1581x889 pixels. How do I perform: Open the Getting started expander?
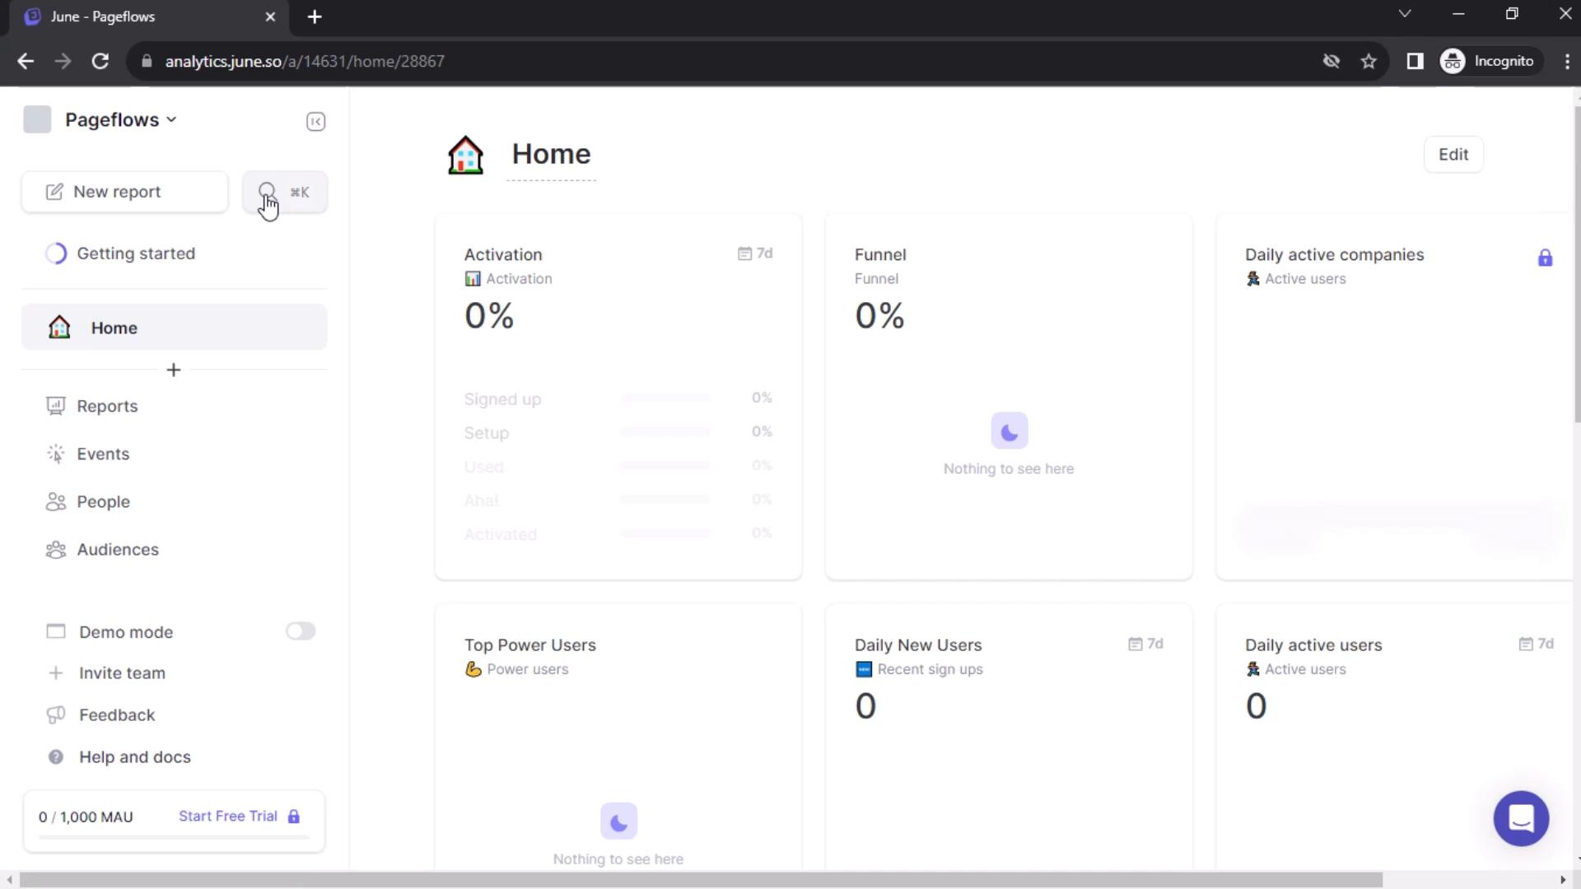click(x=136, y=253)
